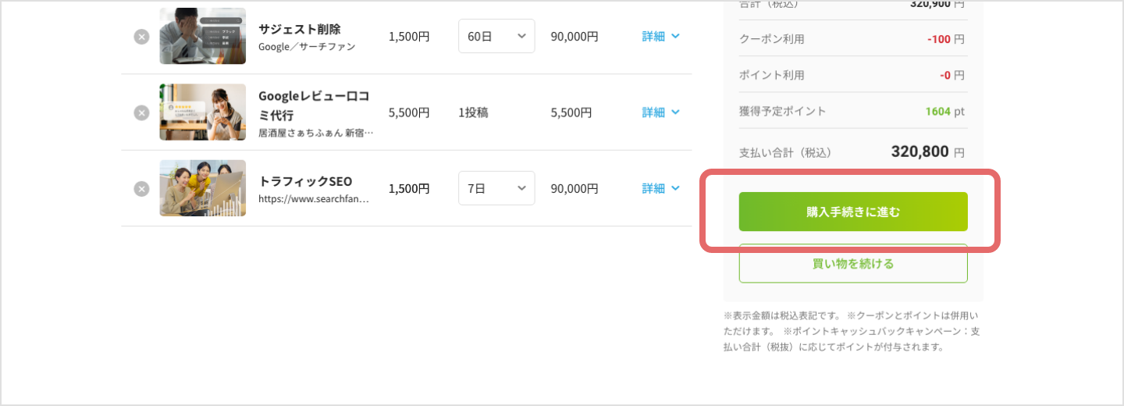Expand 詳細 for Googleレビュー口コミ代行

tap(660, 112)
